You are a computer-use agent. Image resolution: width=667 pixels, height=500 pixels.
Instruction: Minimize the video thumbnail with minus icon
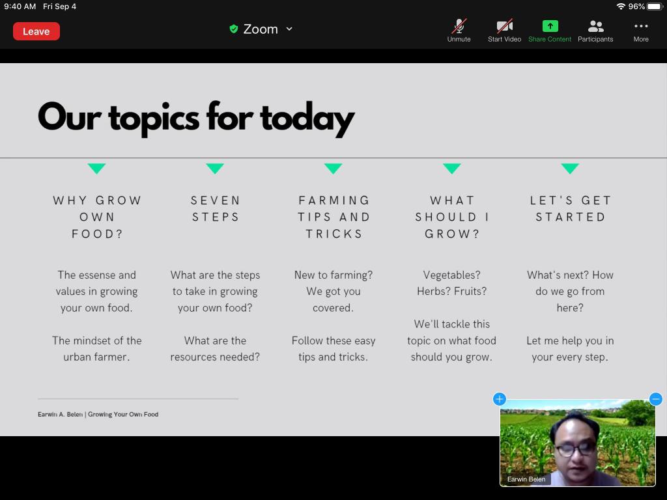655,399
